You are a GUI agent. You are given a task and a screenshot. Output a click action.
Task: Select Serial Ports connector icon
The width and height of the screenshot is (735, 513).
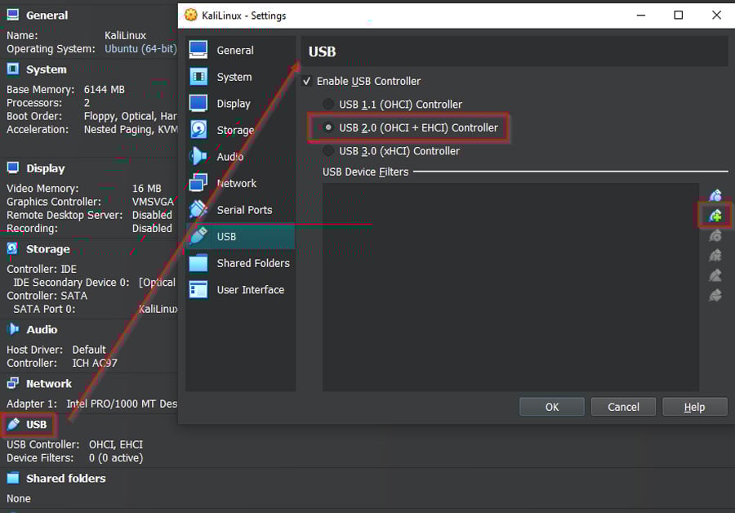[x=198, y=210]
